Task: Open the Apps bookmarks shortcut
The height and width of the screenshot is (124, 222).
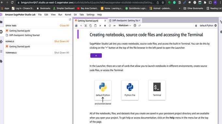Action: [x=5, y=8]
